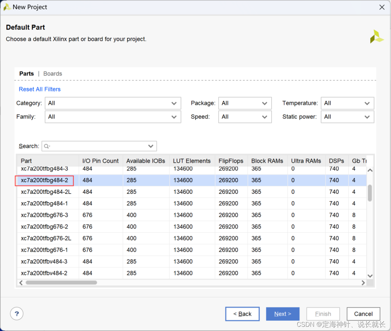391x331 pixels.
Task: Sort by I/O Pin Count column header
Action: (x=101, y=161)
